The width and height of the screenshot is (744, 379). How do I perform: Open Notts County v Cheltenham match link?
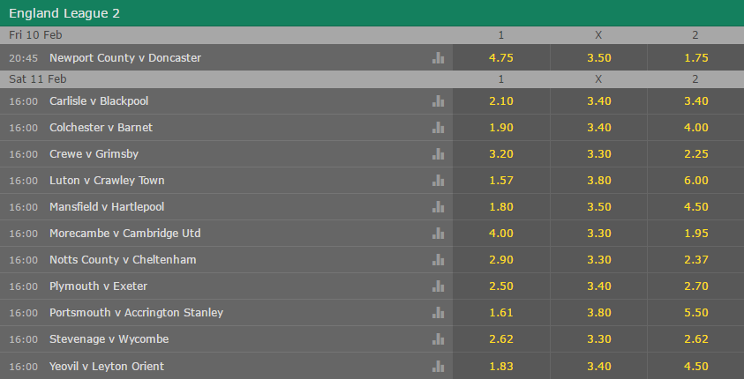(123, 260)
